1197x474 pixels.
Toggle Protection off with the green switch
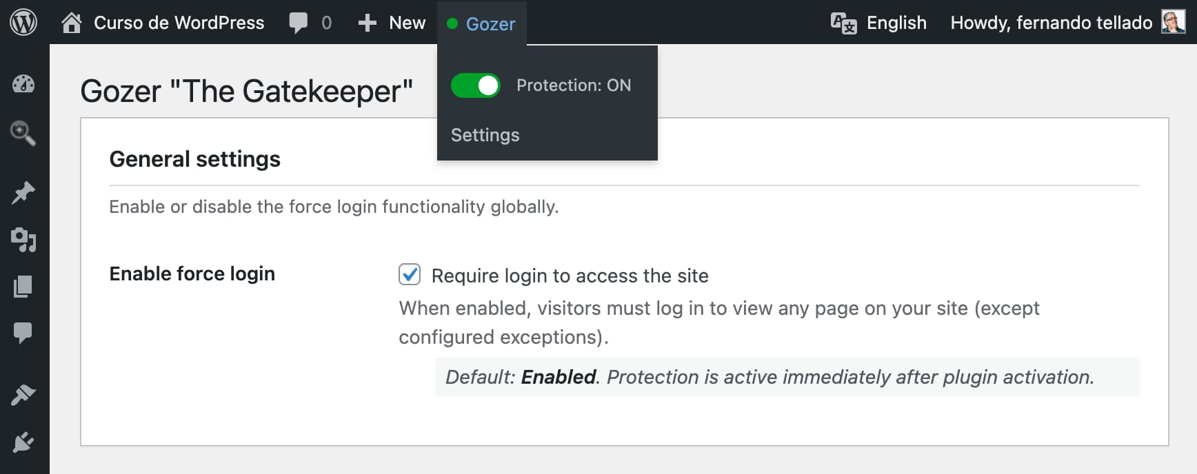(475, 85)
